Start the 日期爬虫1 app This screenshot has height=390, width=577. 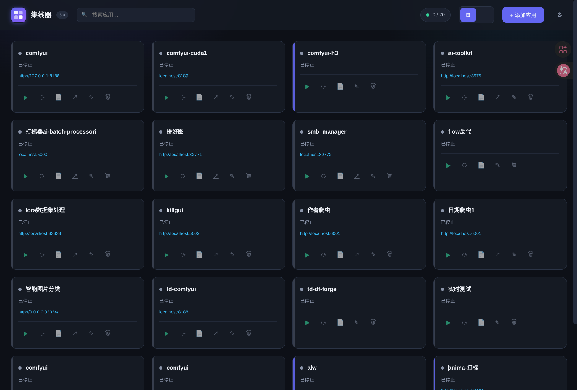click(448, 255)
